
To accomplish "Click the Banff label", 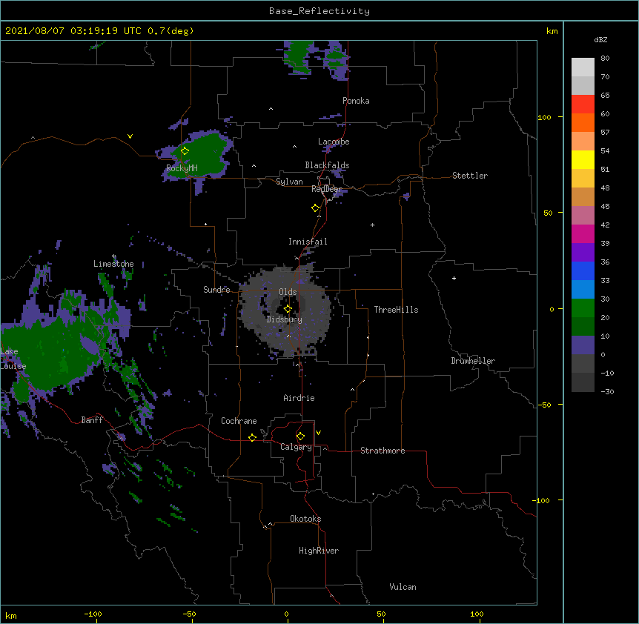I will click(92, 420).
